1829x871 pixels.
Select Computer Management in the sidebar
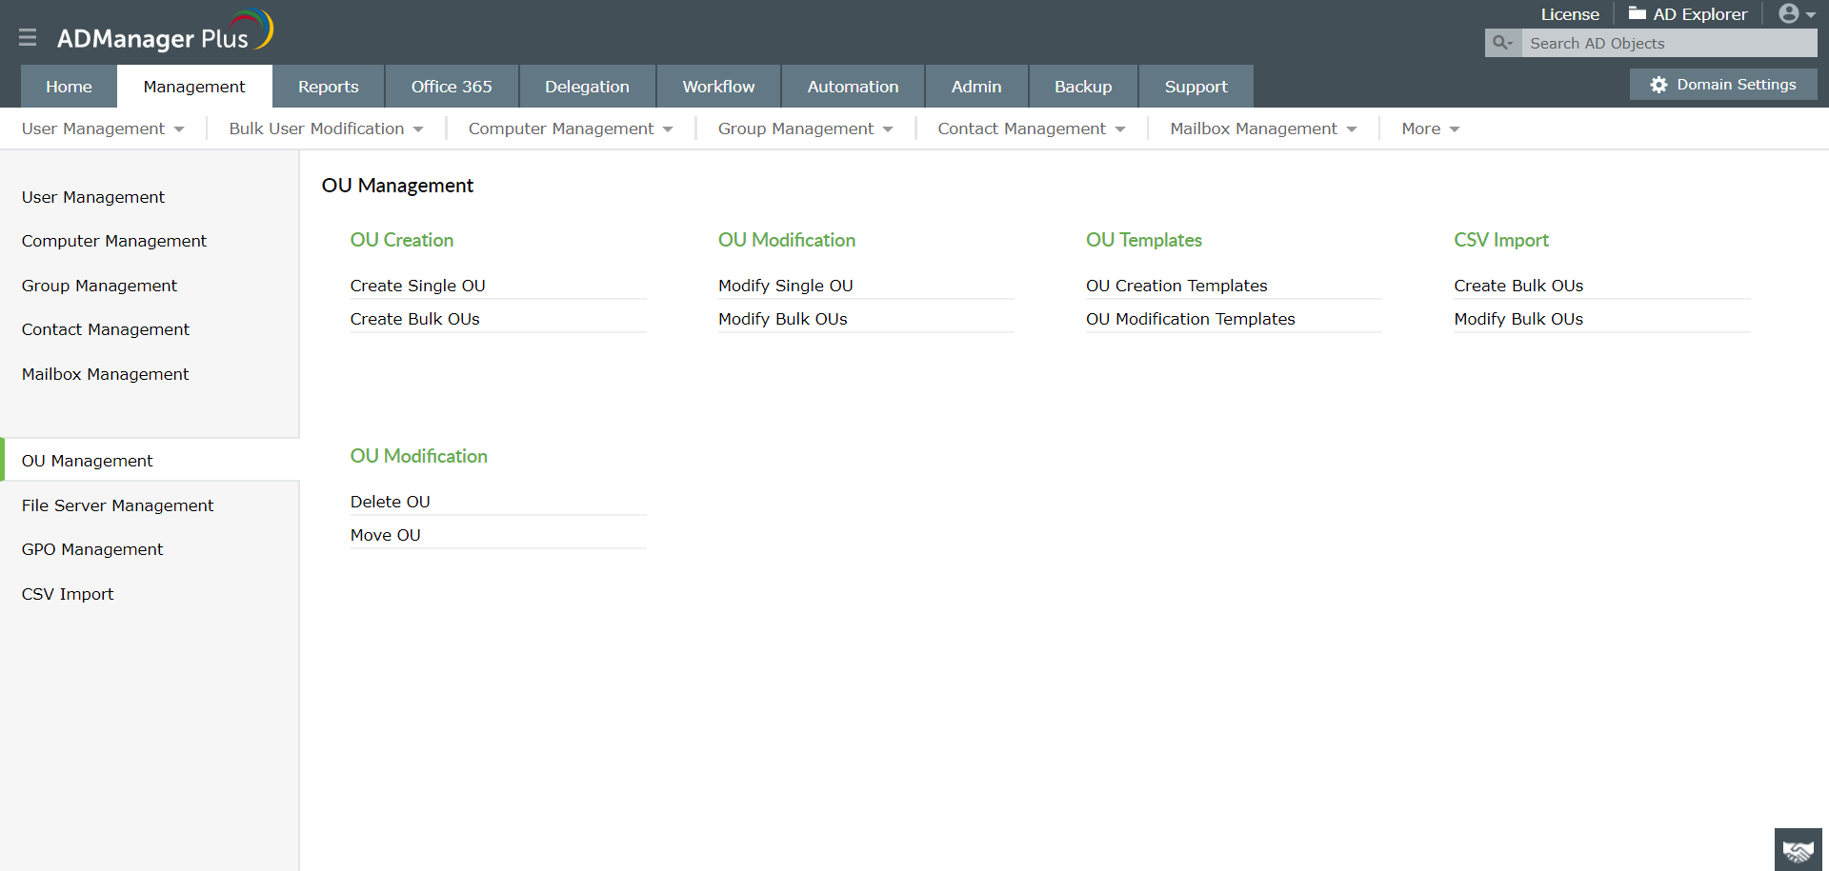pos(114,241)
